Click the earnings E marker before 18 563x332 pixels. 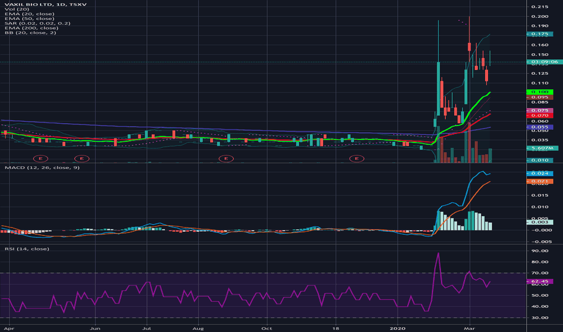pyautogui.click(x=356, y=158)
